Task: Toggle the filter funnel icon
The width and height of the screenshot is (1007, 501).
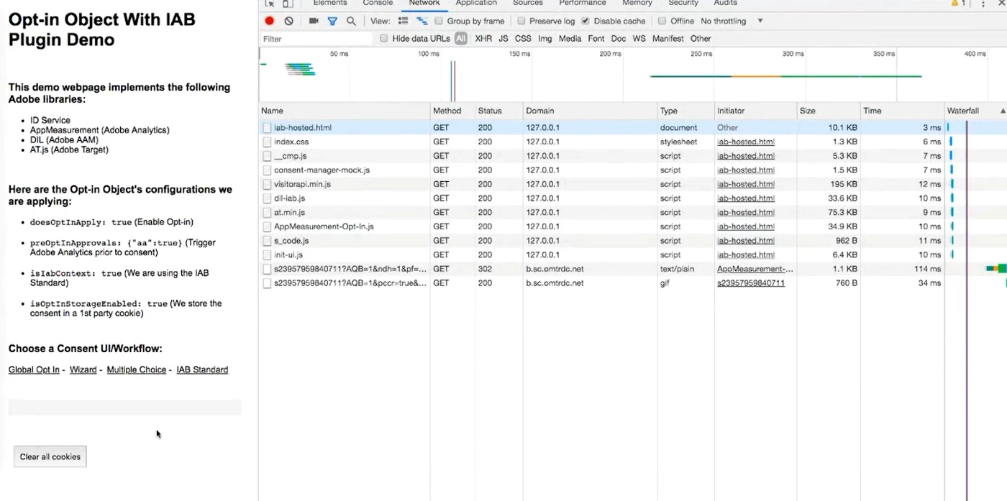Action: pyautogui.click(x=332, y=22)
